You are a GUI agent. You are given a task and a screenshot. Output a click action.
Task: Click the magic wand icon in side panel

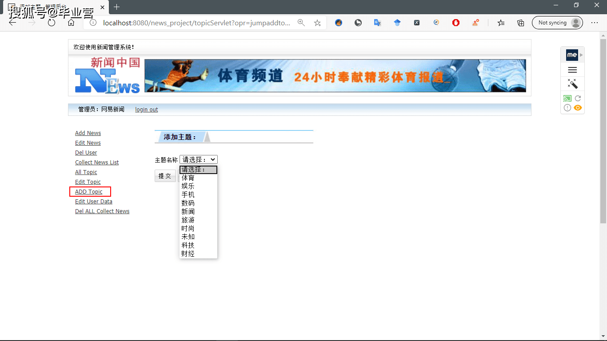click(572, 83)
